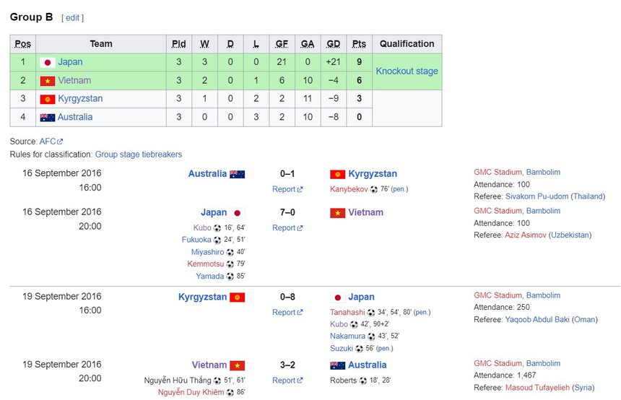Click the GD column header abbreviation
This screenshot has height=400, width=621.
pyautogui.click(x=333, y=44)
